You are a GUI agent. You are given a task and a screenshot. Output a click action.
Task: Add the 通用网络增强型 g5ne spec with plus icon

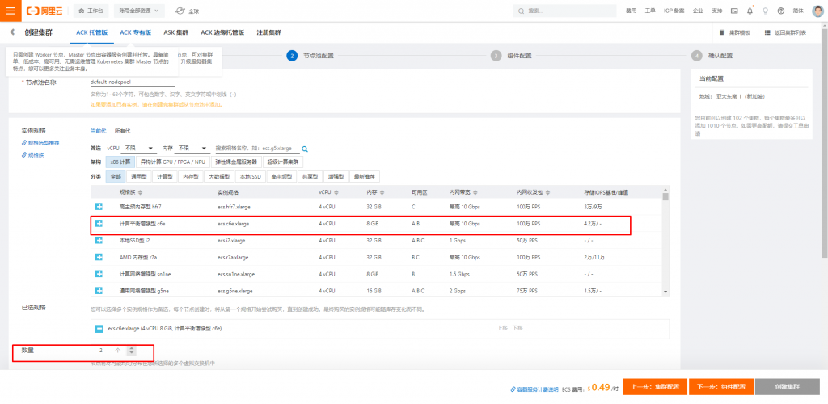click(x=99, y=291)
